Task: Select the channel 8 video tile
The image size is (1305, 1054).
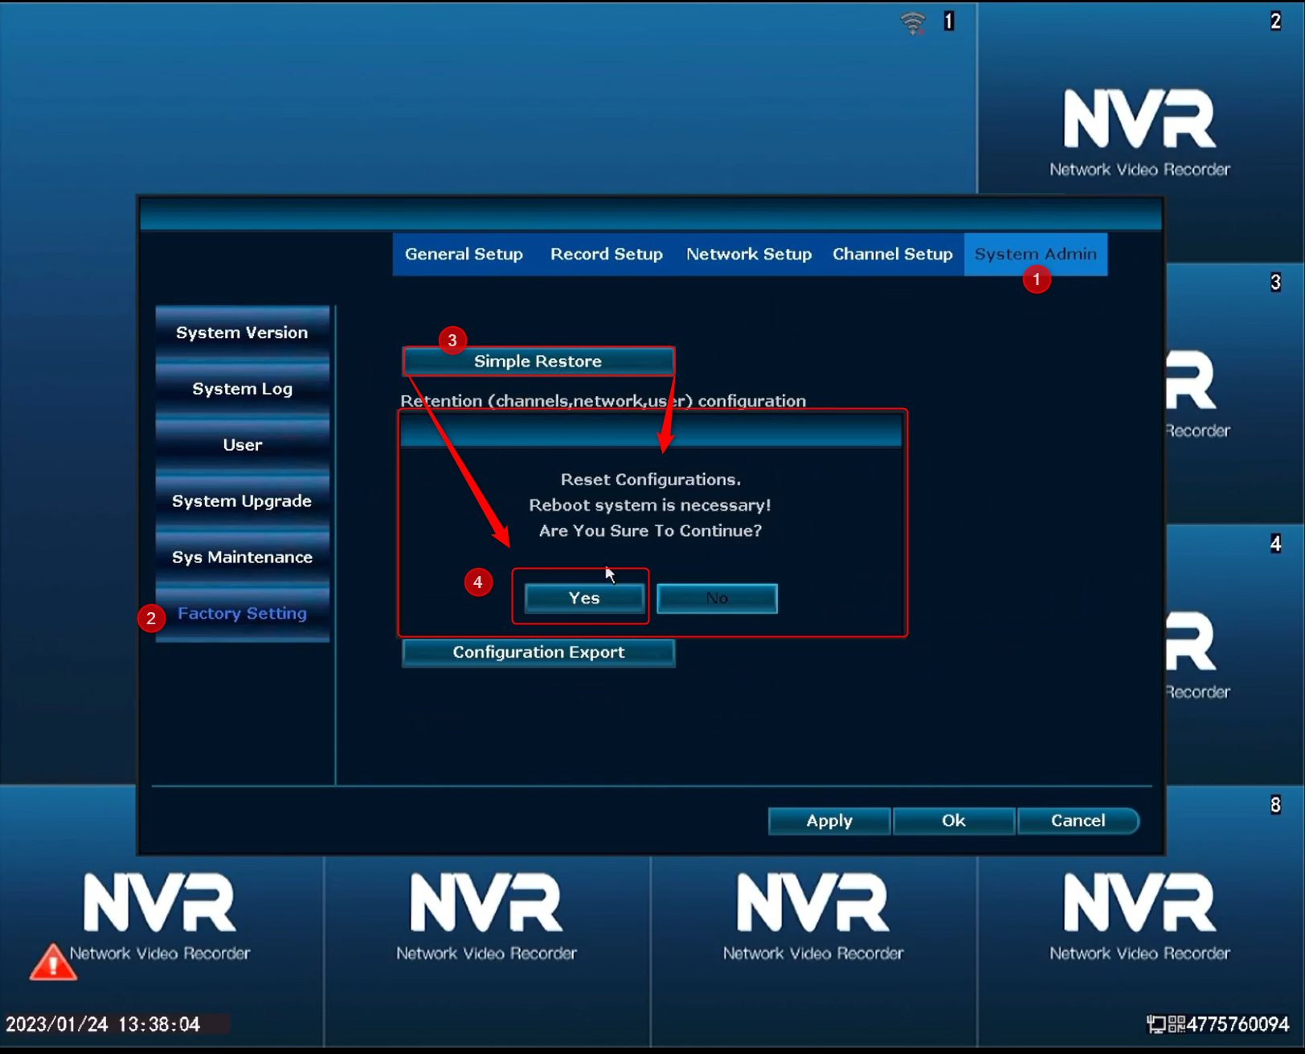Action: [1140, 916]
